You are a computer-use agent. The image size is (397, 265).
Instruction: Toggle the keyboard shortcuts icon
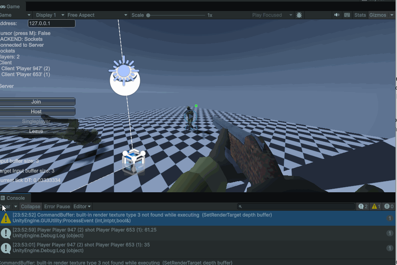pos(347,15)
